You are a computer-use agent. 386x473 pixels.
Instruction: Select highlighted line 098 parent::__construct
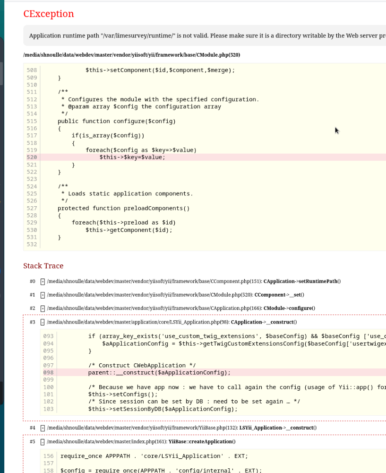pyautogui.click(x=159, y=372)
